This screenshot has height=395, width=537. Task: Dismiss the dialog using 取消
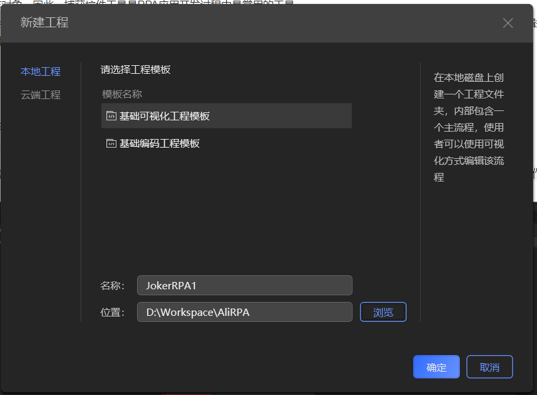tap(489, 366)
